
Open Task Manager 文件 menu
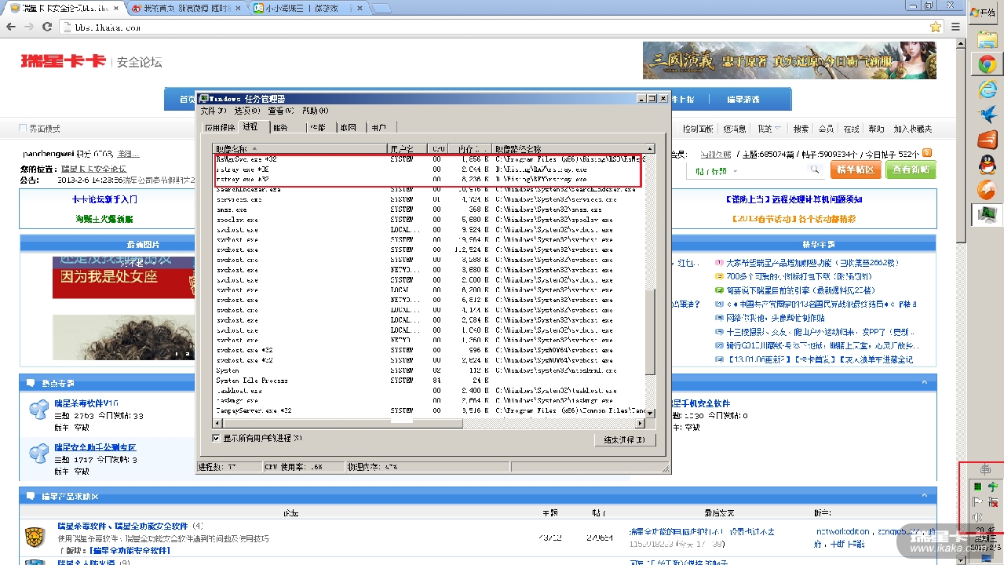pos(213,111)
